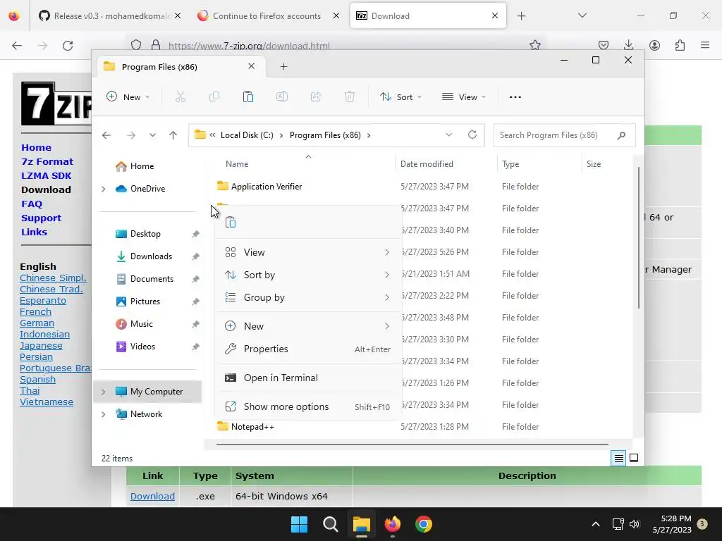This screenshot has width=722, height=541.
Task: Open Firefox downloads panel
Action: coord(628,45)
